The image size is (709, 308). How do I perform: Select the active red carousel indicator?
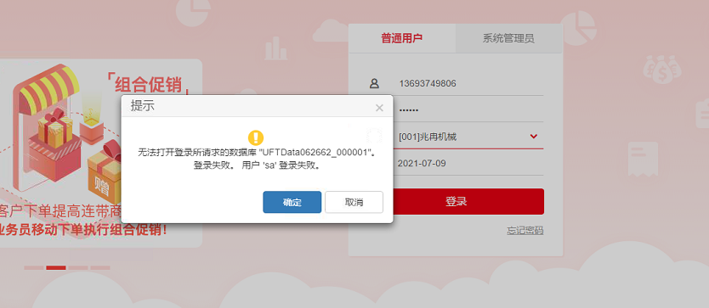(x=56, y=268)
